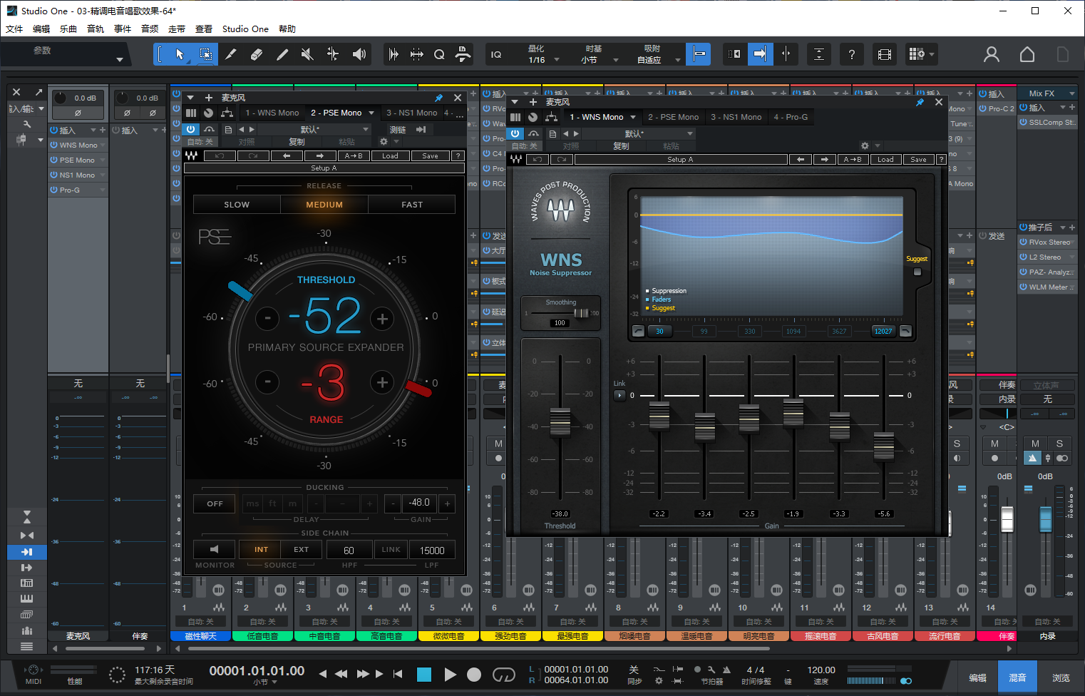
Task: Click the EXT side chain source button
Action: pyautogui.click(x=302, y=550)
